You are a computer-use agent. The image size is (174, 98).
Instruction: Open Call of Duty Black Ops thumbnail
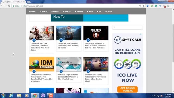[x=96, y=33]
